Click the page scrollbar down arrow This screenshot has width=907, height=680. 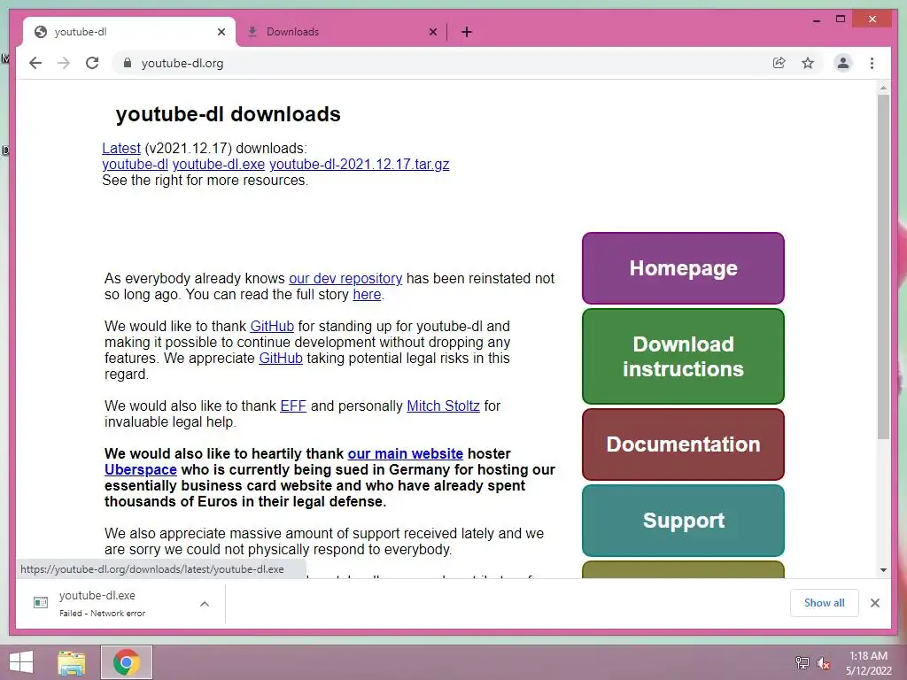click(x=883, y=570)
